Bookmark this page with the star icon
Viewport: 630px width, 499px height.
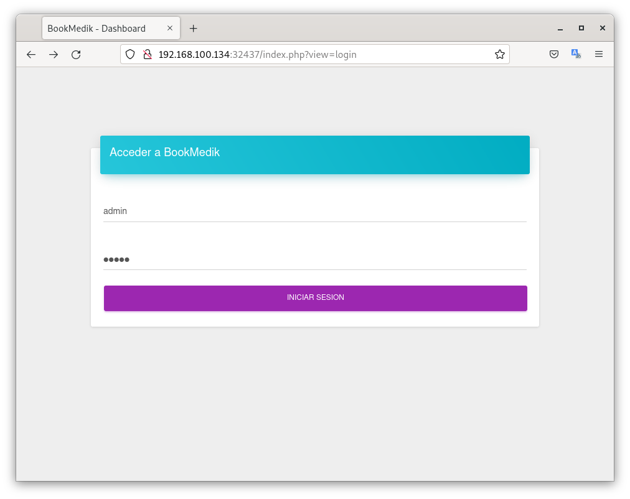tap(499, 55)
